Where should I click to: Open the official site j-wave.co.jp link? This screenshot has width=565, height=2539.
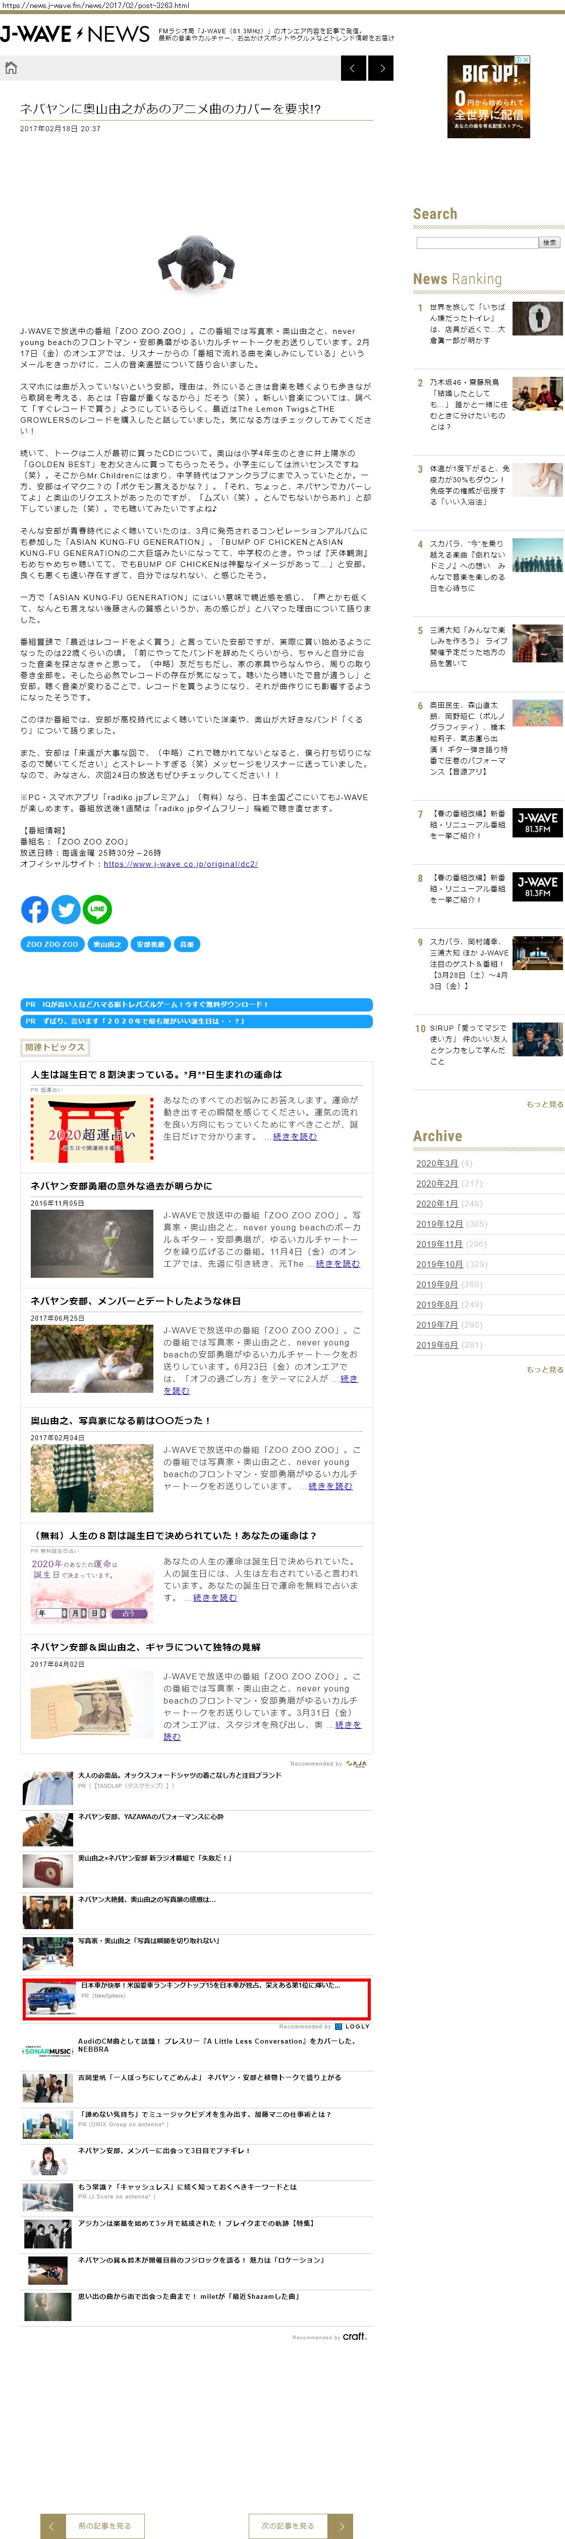(x=181, y=864)
